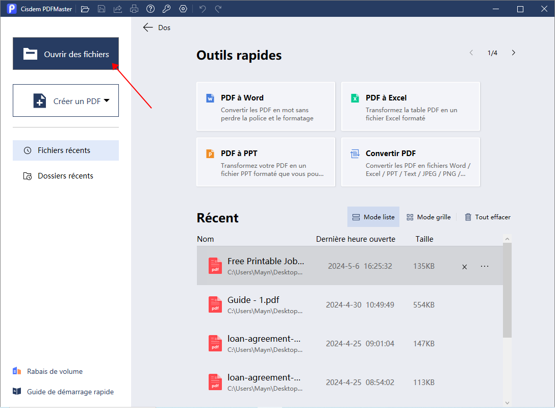
Task: Maximize the Cisdem PDFMaster window
Action: pyautogui.click(x=520, y=9)
